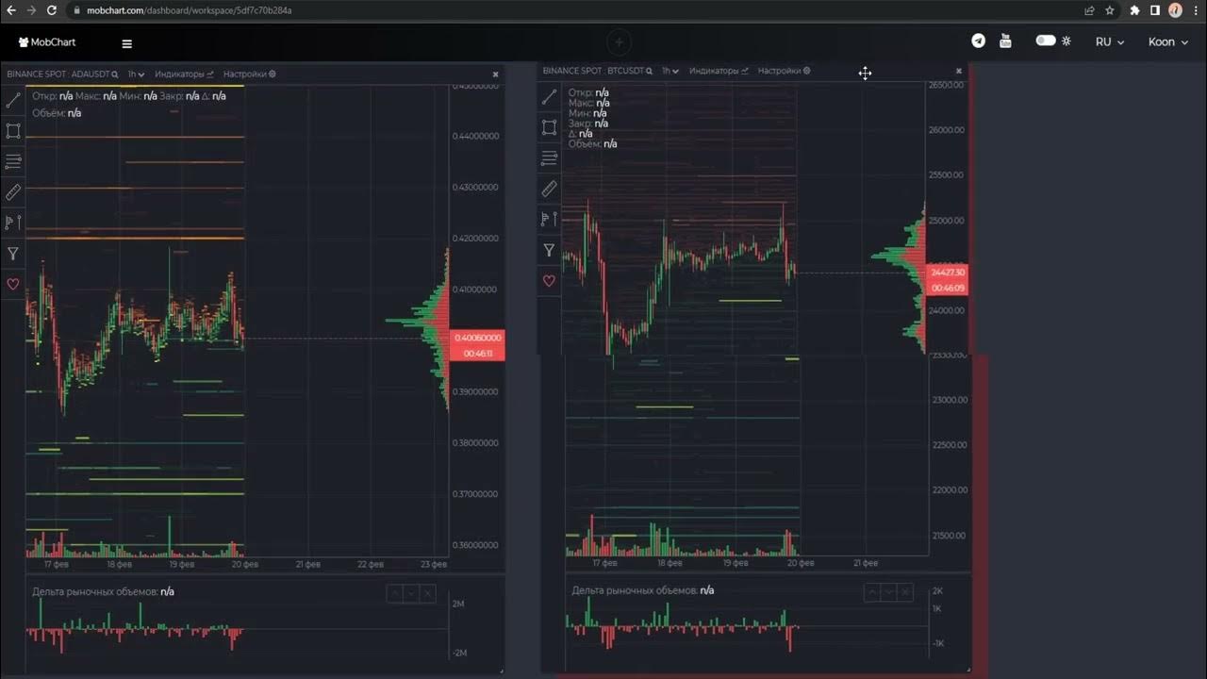Move BTCUSDT delta indicator panel down
The width and height of the screenshot is (1207, 679).
point(888,592)
